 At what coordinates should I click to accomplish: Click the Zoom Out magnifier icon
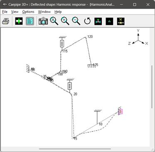(x=76, y=21)
